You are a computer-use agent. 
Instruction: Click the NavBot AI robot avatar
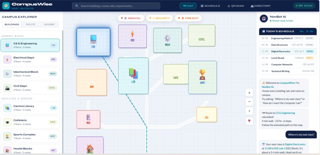tap(264, 18)
